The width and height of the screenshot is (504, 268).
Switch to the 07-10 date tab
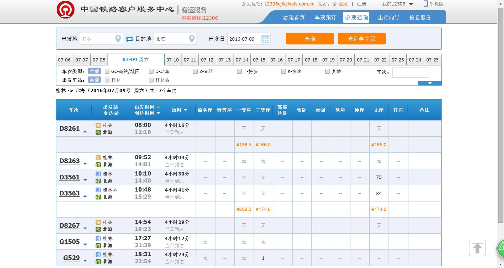coord(172,60)
